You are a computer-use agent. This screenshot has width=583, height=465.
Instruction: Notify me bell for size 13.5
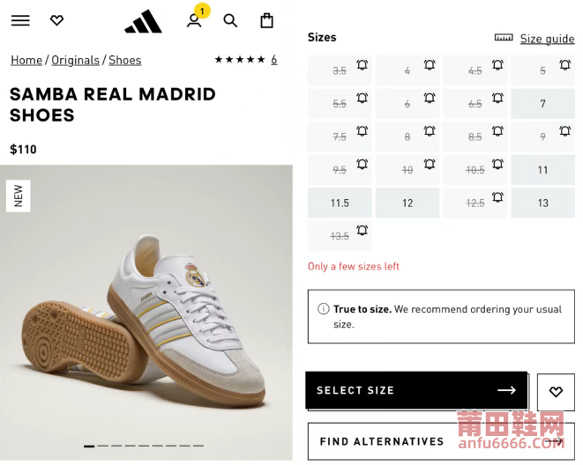pyautogui.click(x=362, y=231)
